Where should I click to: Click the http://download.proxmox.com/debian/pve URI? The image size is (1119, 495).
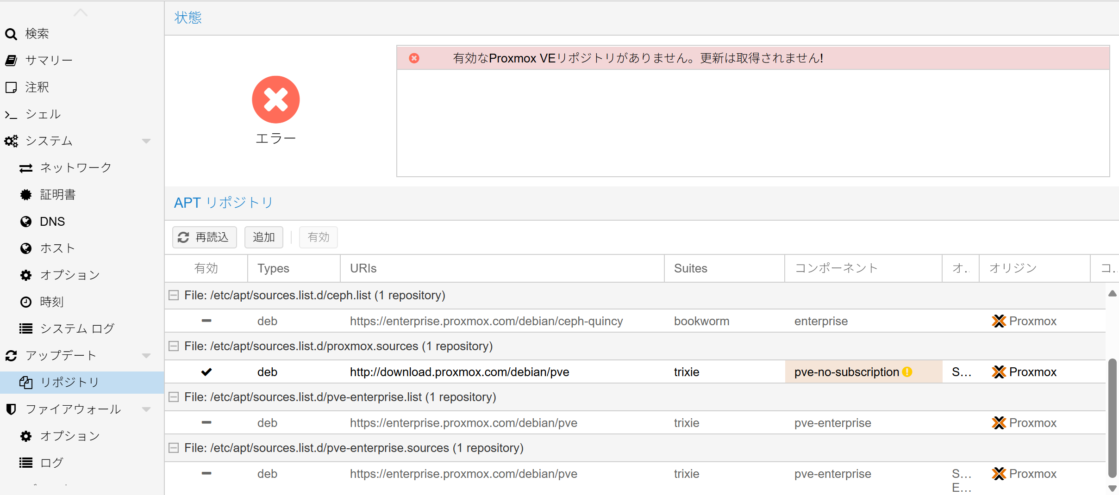coord(460,372)
